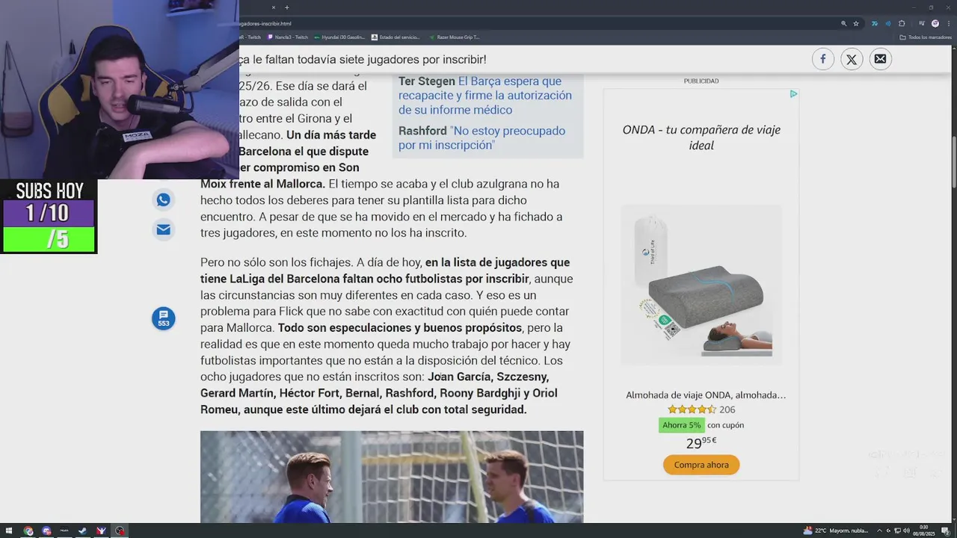The height and width of the screenshot is (538, 957).
Task: Click zoom magnifier icon in address bar
Action: [843, 23]
